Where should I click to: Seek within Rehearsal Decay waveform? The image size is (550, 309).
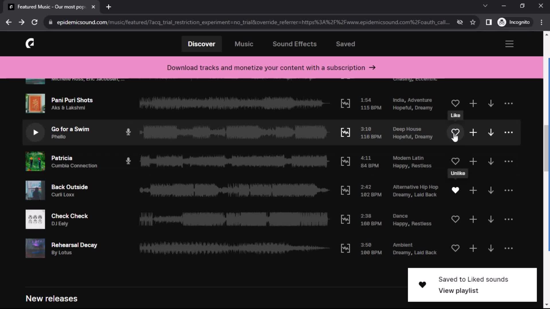(x=235, y=248)
